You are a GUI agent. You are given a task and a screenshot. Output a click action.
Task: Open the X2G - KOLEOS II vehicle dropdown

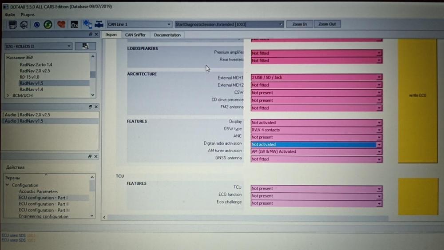38,46
